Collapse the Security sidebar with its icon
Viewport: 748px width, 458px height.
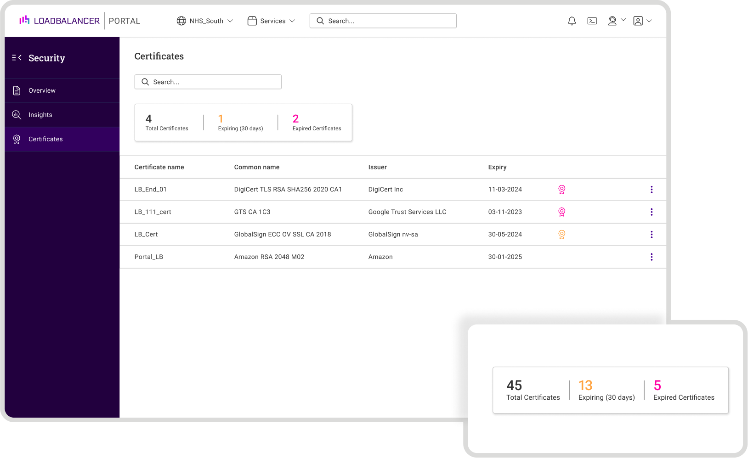(x=16, y=57)
